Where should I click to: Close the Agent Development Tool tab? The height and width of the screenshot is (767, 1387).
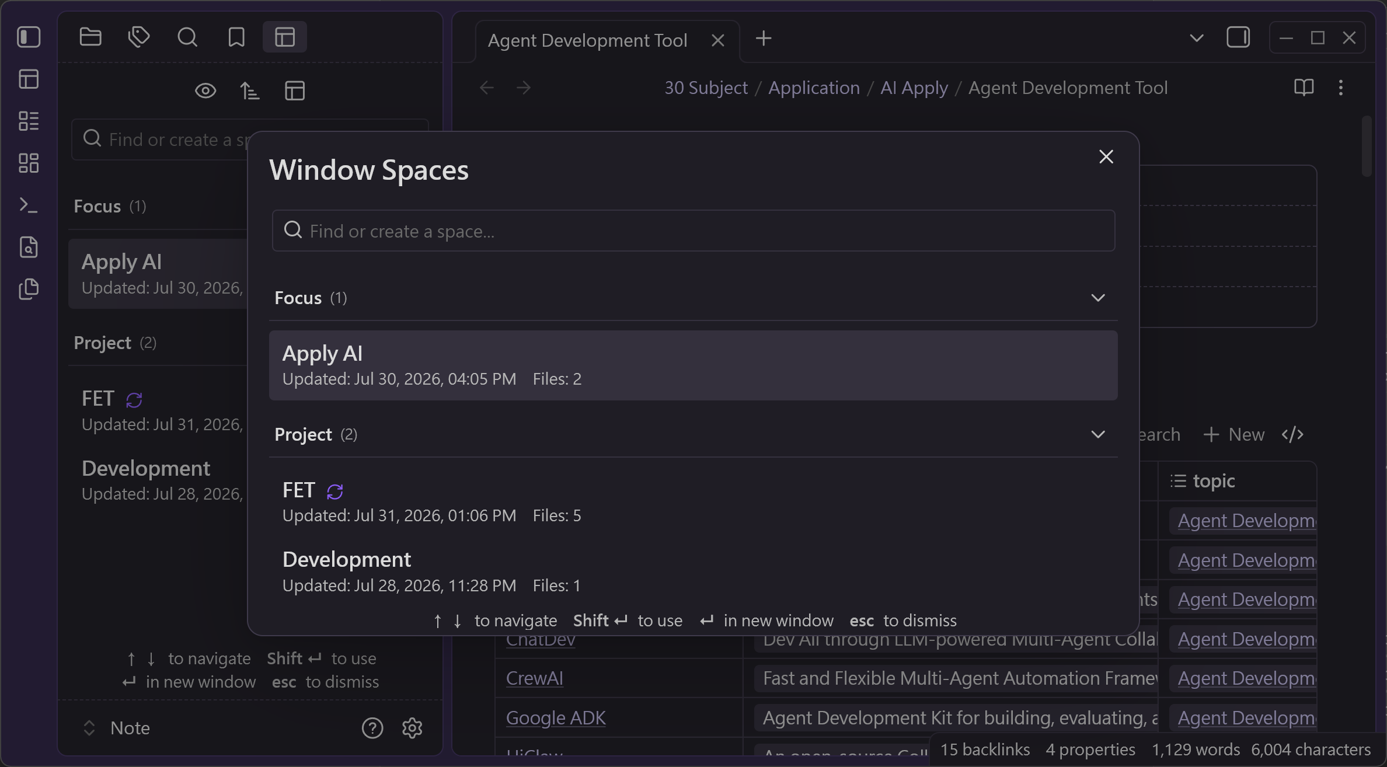(x=718, y=40)
